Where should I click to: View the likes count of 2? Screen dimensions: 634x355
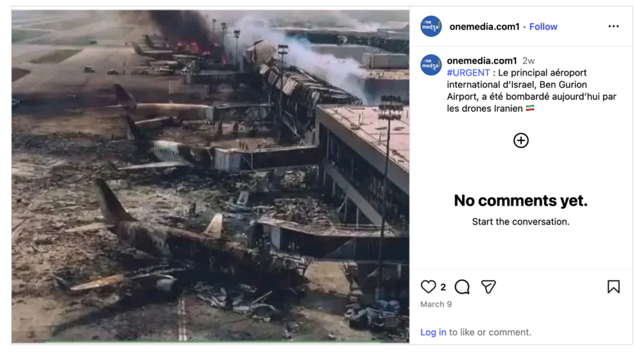(443, 287)
